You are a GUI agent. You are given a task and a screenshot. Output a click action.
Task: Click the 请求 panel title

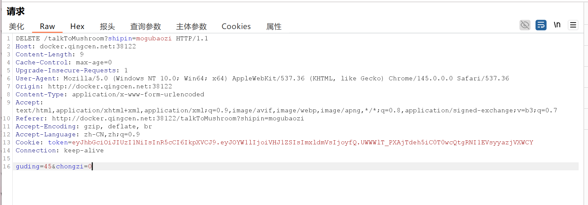(15, 11)
